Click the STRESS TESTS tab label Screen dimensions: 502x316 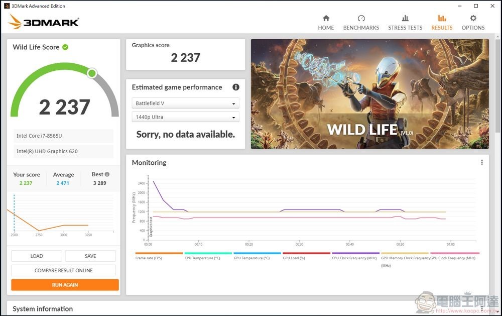point(405,28)
